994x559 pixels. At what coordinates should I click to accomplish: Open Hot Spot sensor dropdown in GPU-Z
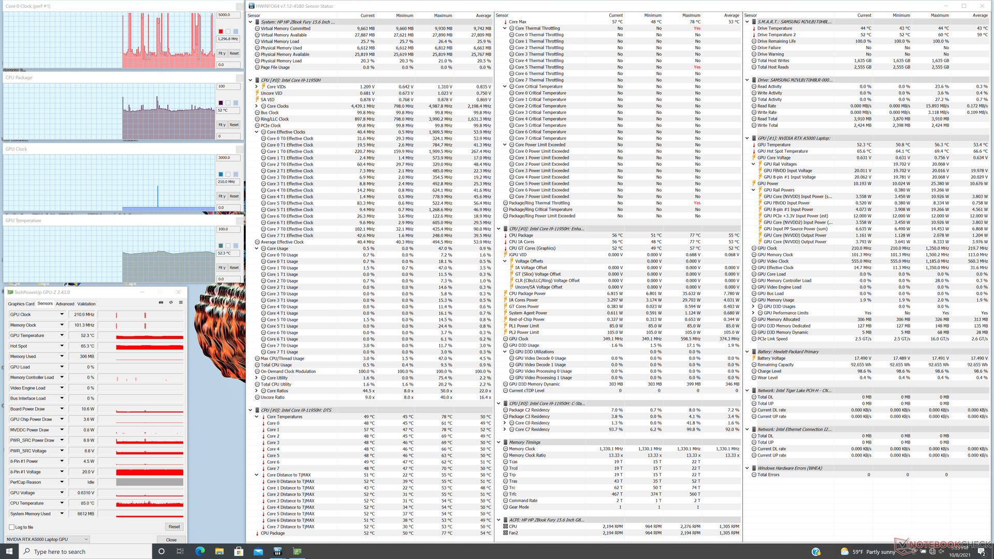[62, 346]
